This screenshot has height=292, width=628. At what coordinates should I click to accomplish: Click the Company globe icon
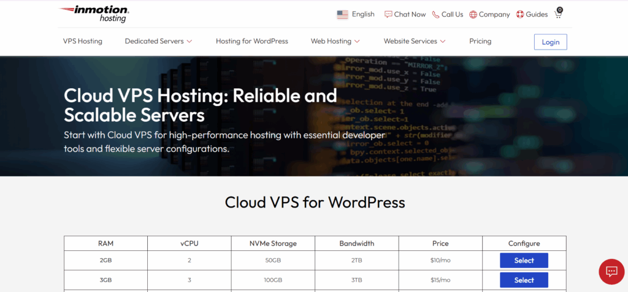point(473,14)
